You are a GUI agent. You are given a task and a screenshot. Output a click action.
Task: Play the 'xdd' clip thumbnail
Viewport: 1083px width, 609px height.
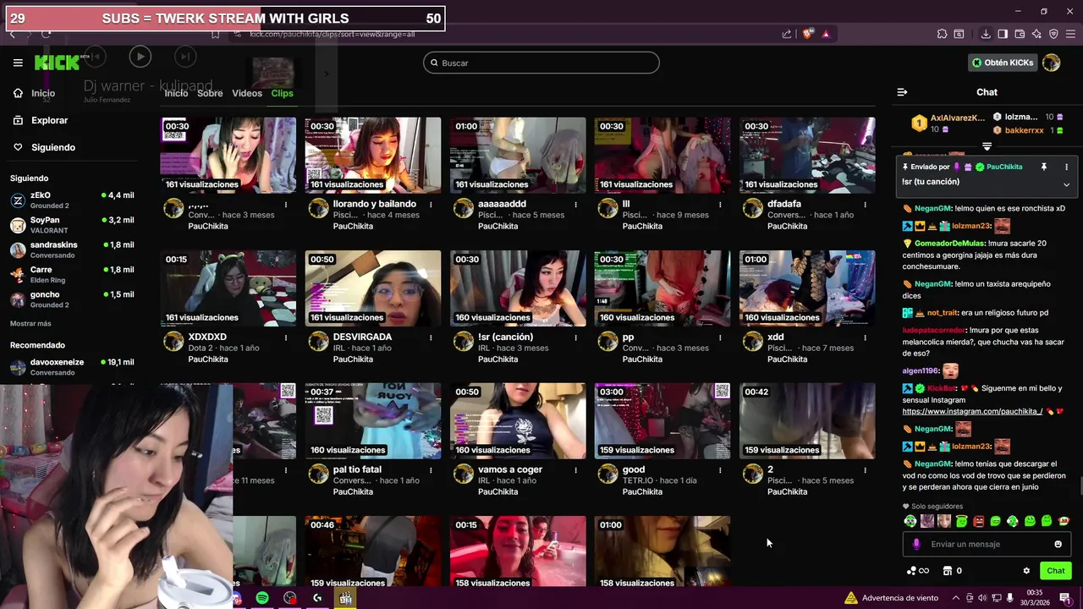coord(807,288)
